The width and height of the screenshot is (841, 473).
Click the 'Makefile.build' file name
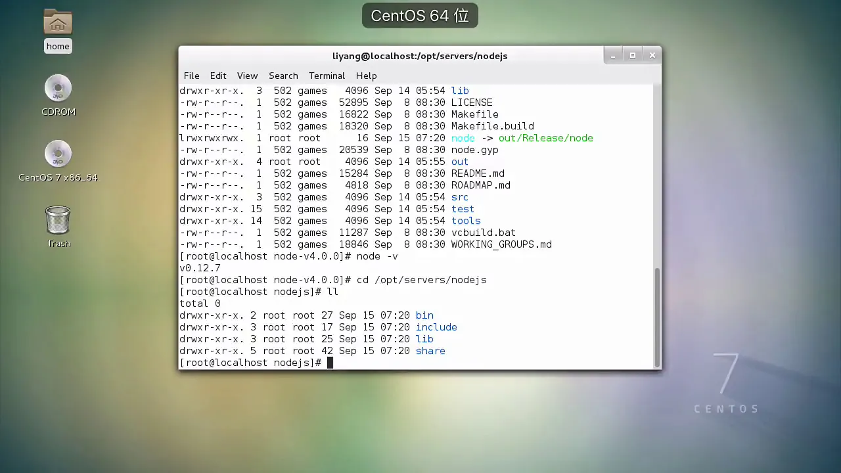pos(493,126)
